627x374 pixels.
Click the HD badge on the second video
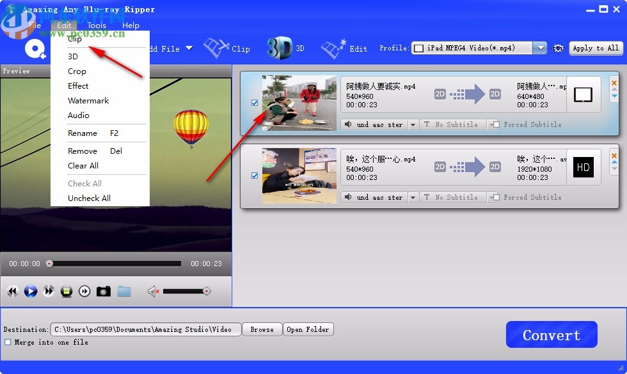click(583, 167)
